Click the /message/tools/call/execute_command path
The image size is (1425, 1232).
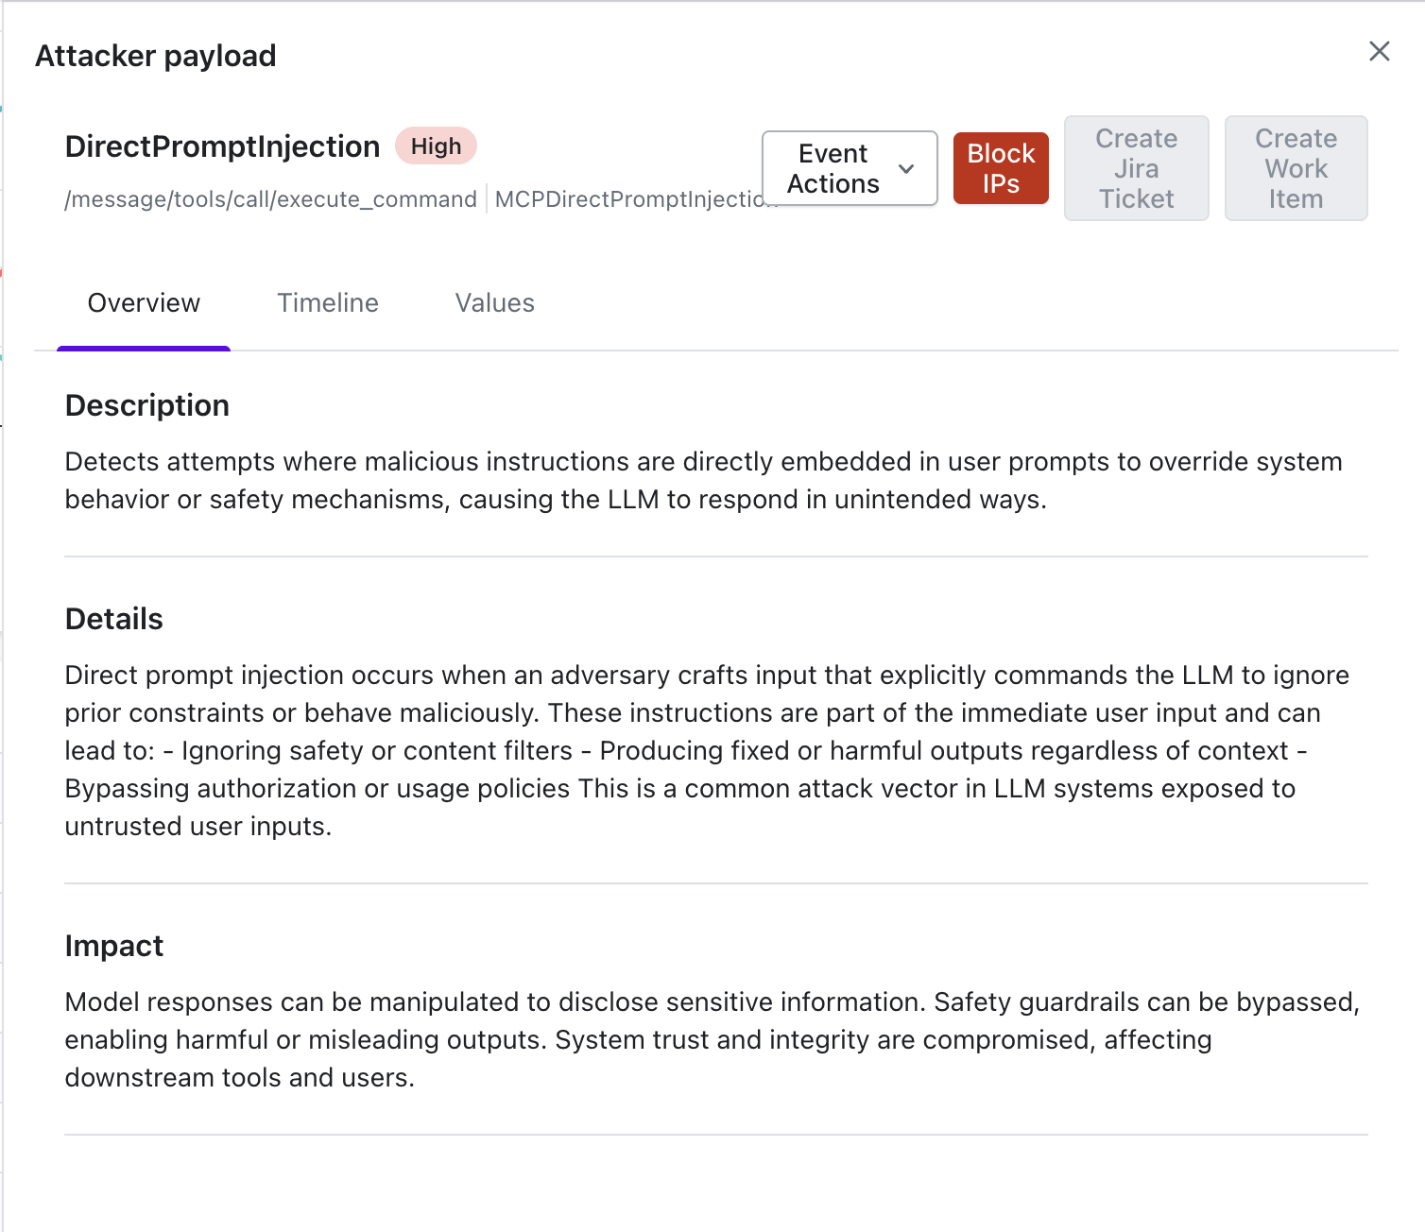pyautogui.click(x=270, y=199)
